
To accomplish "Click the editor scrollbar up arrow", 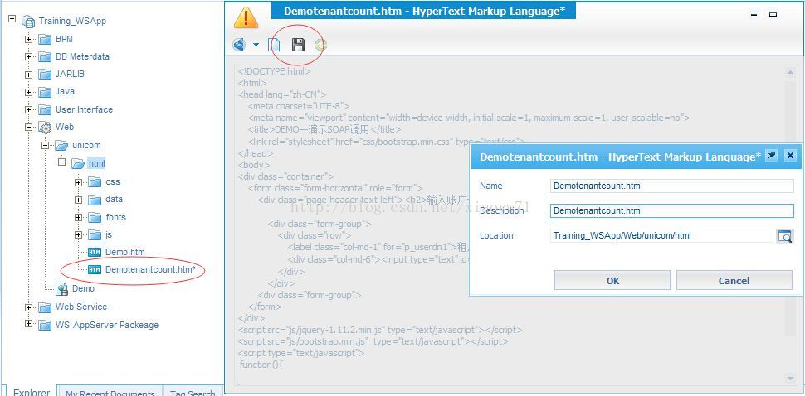I will pos(790,74).
